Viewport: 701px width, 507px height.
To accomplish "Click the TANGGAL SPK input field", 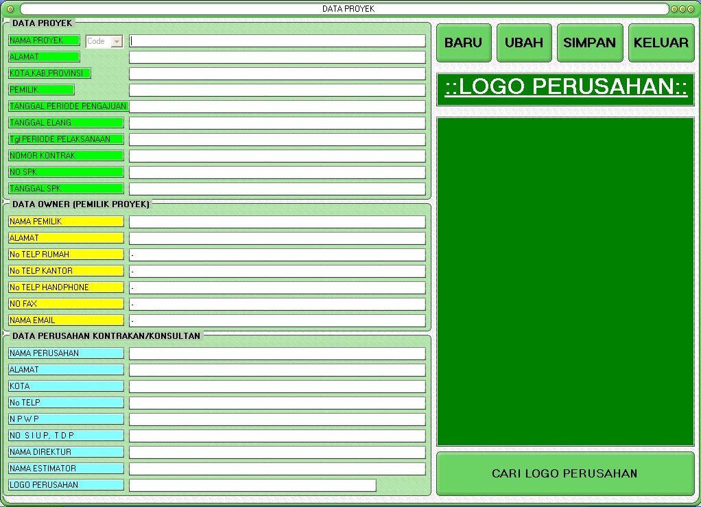I will pos(277,189).
